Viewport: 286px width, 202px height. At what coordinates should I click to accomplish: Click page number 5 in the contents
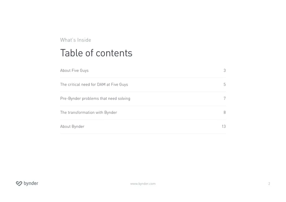[x=225, y=85]
